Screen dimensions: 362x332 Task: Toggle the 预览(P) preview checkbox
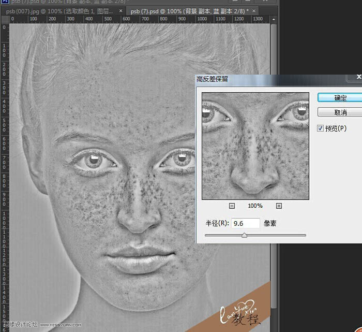coord(320,128)
